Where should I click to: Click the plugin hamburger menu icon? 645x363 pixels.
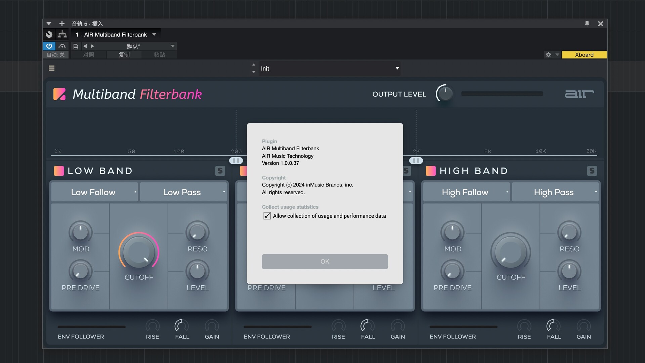[51, 68]
